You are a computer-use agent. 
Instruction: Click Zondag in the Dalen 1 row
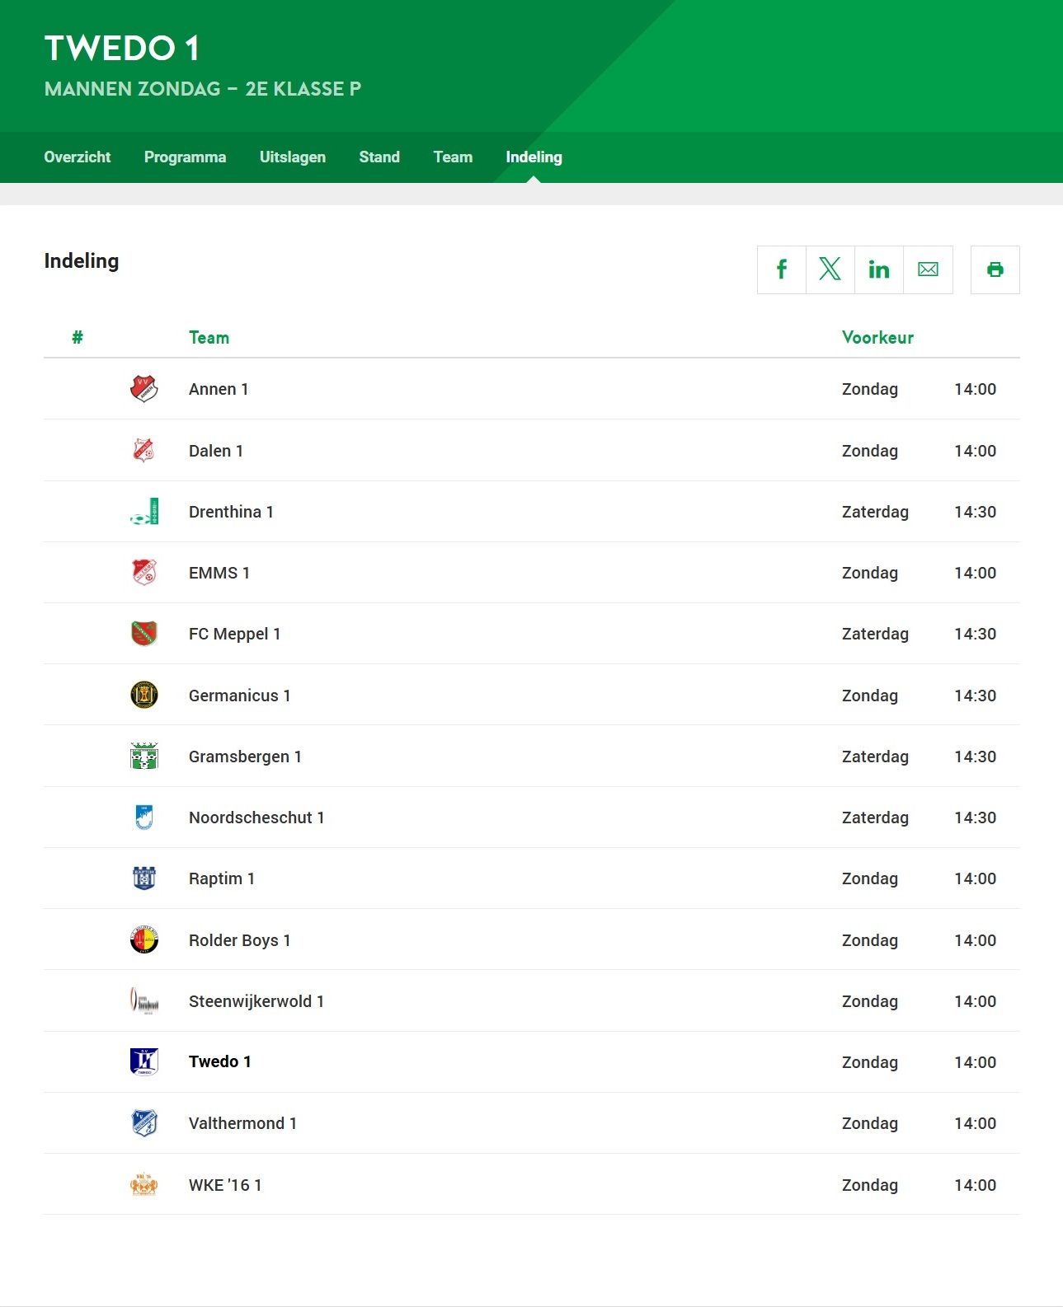pyautogui.click(x=870, y=451)
